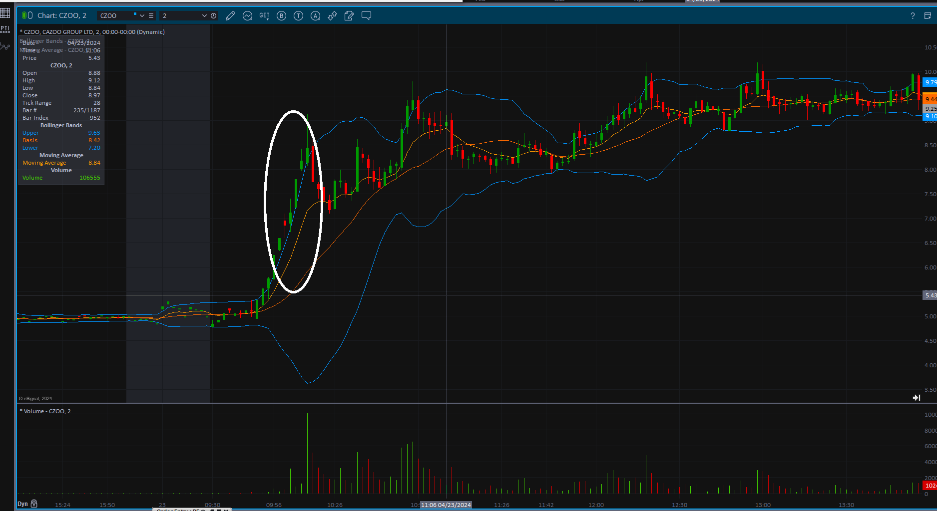Viewport: 937px width, 511px height.
Task: Open the window layout menu icon
Action: pos(928,16)
